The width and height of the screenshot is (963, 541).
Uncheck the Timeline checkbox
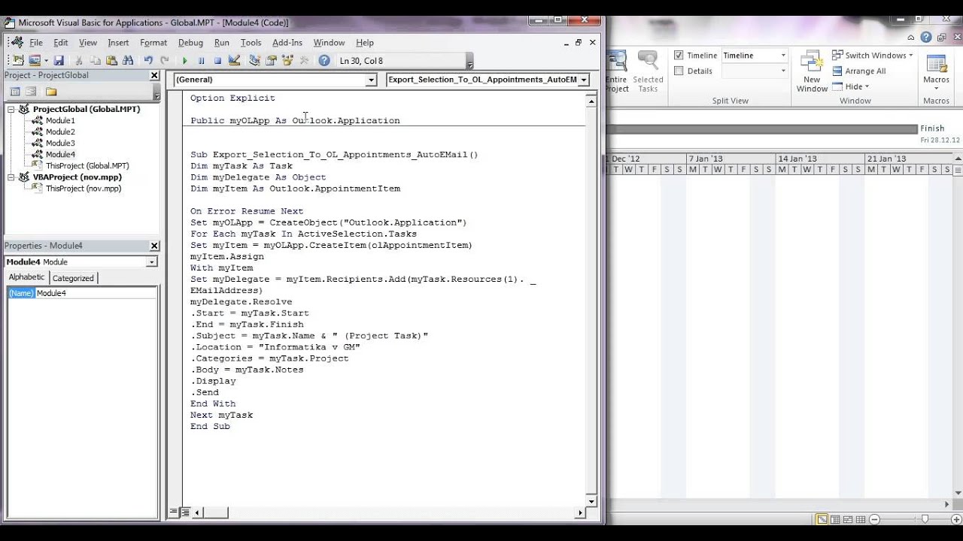679,55
